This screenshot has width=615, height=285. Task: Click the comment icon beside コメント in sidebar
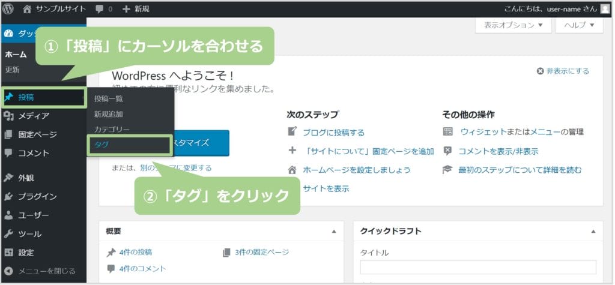[x=8, y=153]
